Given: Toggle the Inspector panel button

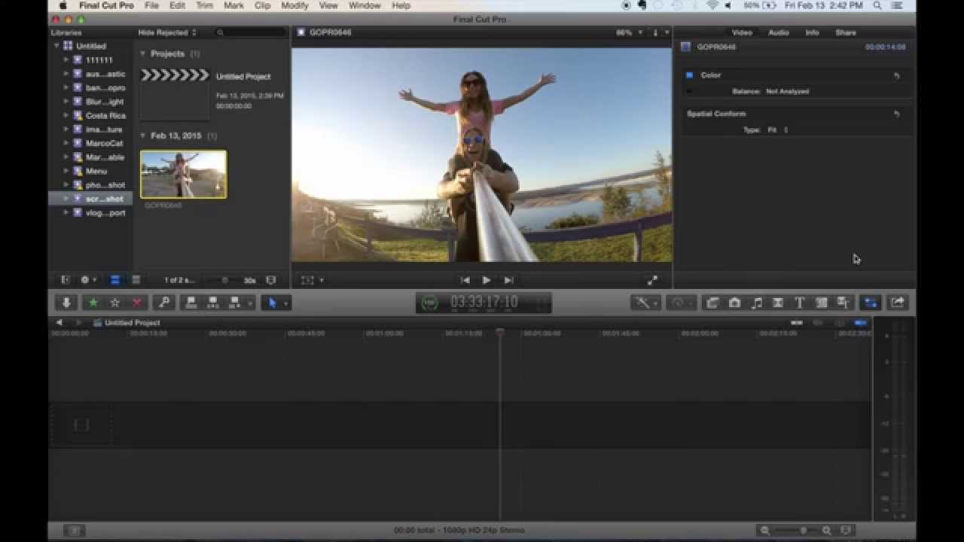Looking at the screenshot, I should 870,303.
